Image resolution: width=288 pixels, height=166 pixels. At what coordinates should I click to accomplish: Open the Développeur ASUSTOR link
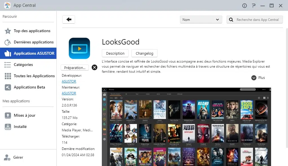click(69, 81)
